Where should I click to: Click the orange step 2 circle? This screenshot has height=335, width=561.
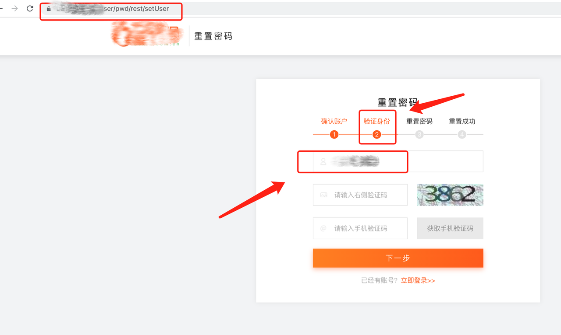point(376,135)
